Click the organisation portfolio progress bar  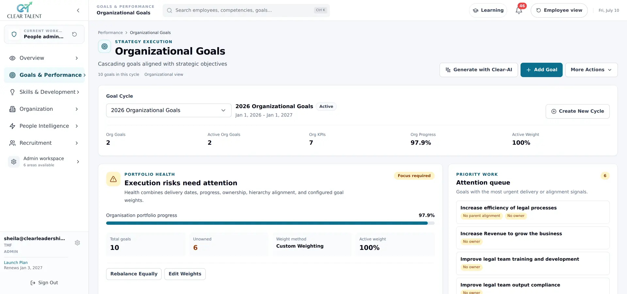point(270,223)
